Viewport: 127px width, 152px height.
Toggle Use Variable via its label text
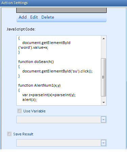35,111
